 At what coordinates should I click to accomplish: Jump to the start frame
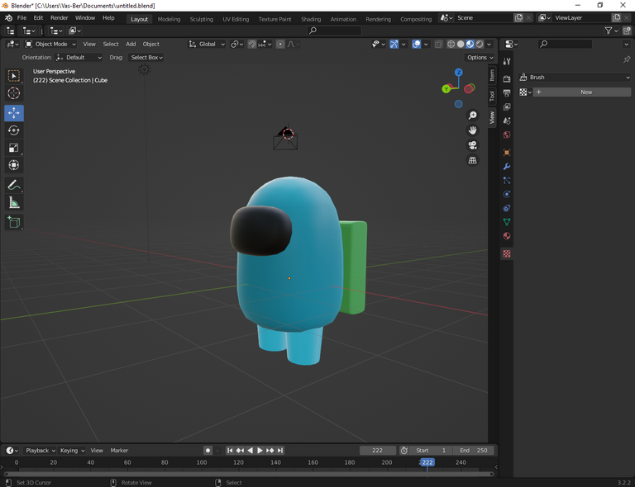[x=230, y=450]
